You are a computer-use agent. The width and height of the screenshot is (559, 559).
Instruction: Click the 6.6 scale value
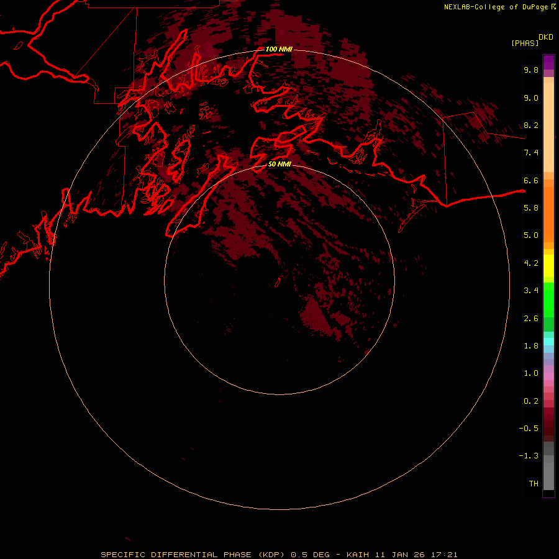click(531, 180)
